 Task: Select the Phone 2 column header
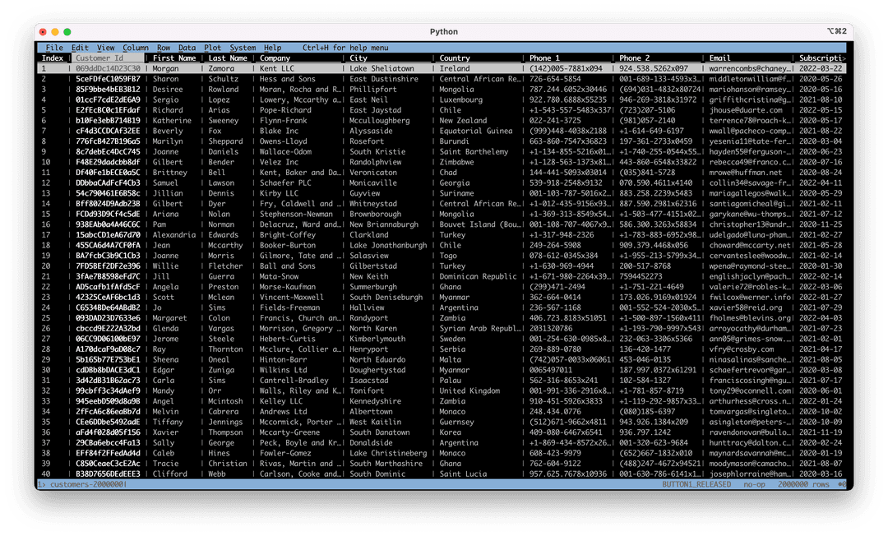pos(634,58)
